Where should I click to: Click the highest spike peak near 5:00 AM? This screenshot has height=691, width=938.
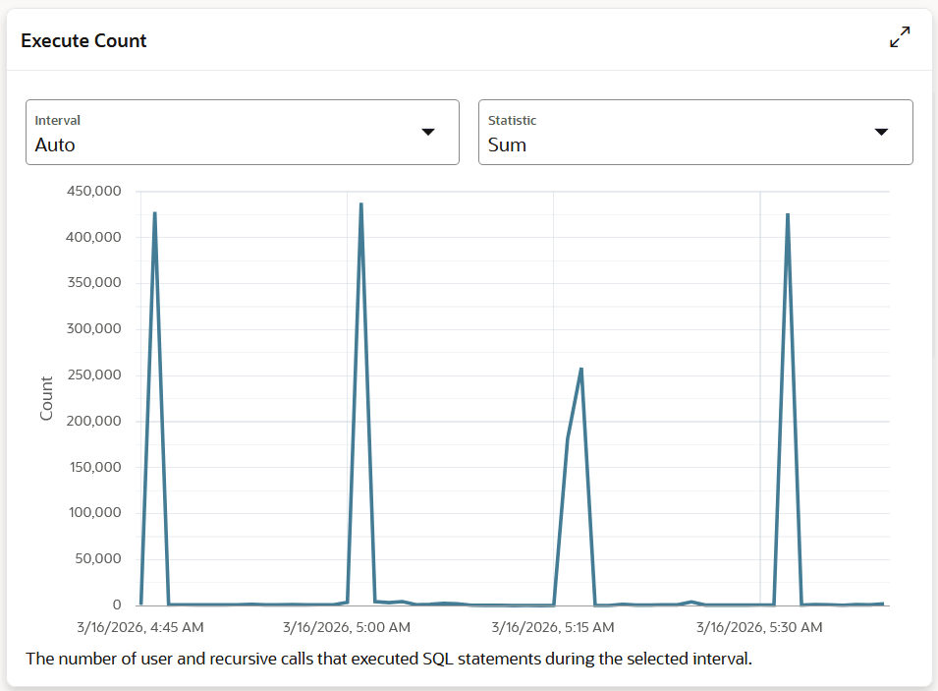pyautogui.click(x=360, y=204)
